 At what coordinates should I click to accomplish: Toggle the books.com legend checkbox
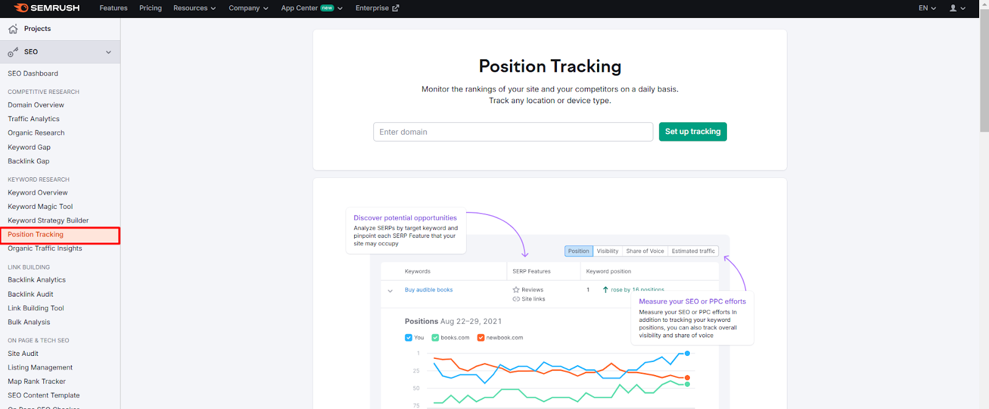[435, 337]
